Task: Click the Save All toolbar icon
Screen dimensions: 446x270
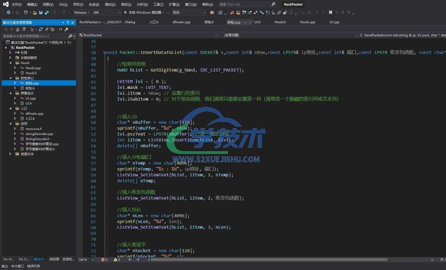Action: pos(47,13)
